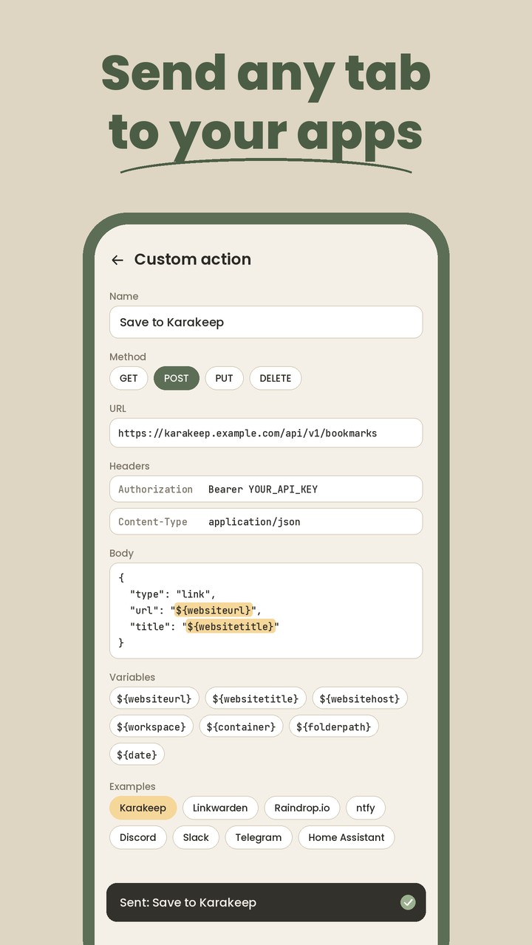
Task: Edit the Content-Type header row
Action: 266,522
